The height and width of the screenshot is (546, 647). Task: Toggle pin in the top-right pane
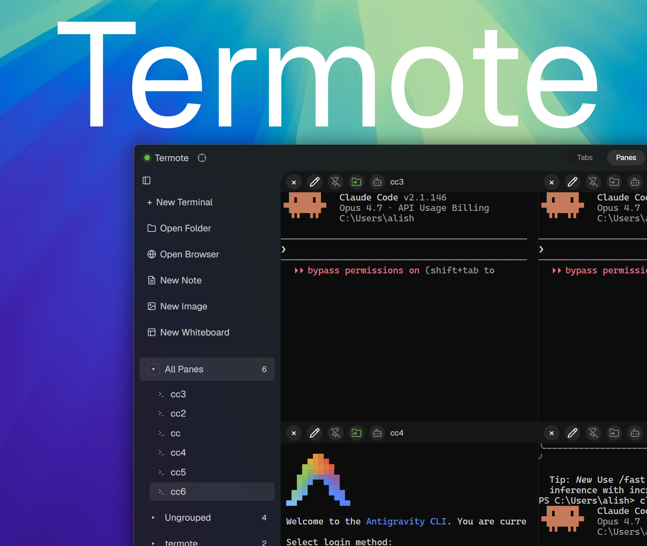[x=593, y=182]
